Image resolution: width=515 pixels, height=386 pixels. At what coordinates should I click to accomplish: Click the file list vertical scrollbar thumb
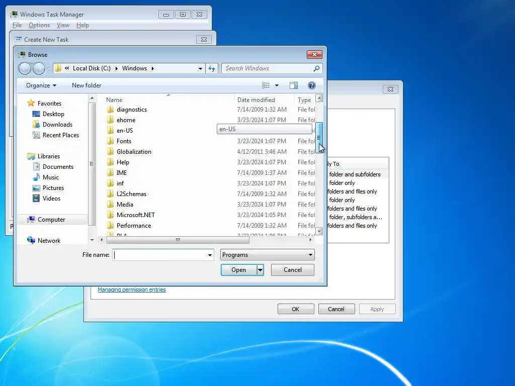pyautogui.click(x=319, y=138)
